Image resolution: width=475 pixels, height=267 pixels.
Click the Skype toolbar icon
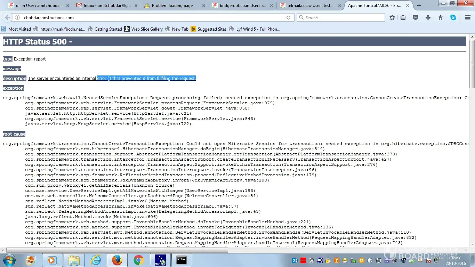tap(453, 17)
